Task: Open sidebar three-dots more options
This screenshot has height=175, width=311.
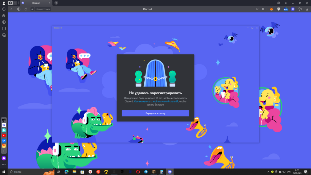Action: pyautogui.click(x=4, y=165)
